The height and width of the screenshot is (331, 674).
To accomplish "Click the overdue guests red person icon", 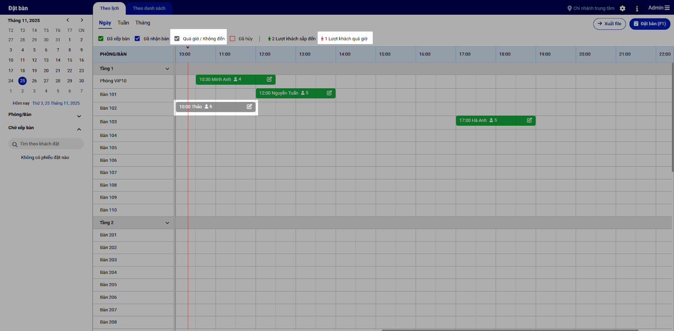I will (x=322, y=39).
